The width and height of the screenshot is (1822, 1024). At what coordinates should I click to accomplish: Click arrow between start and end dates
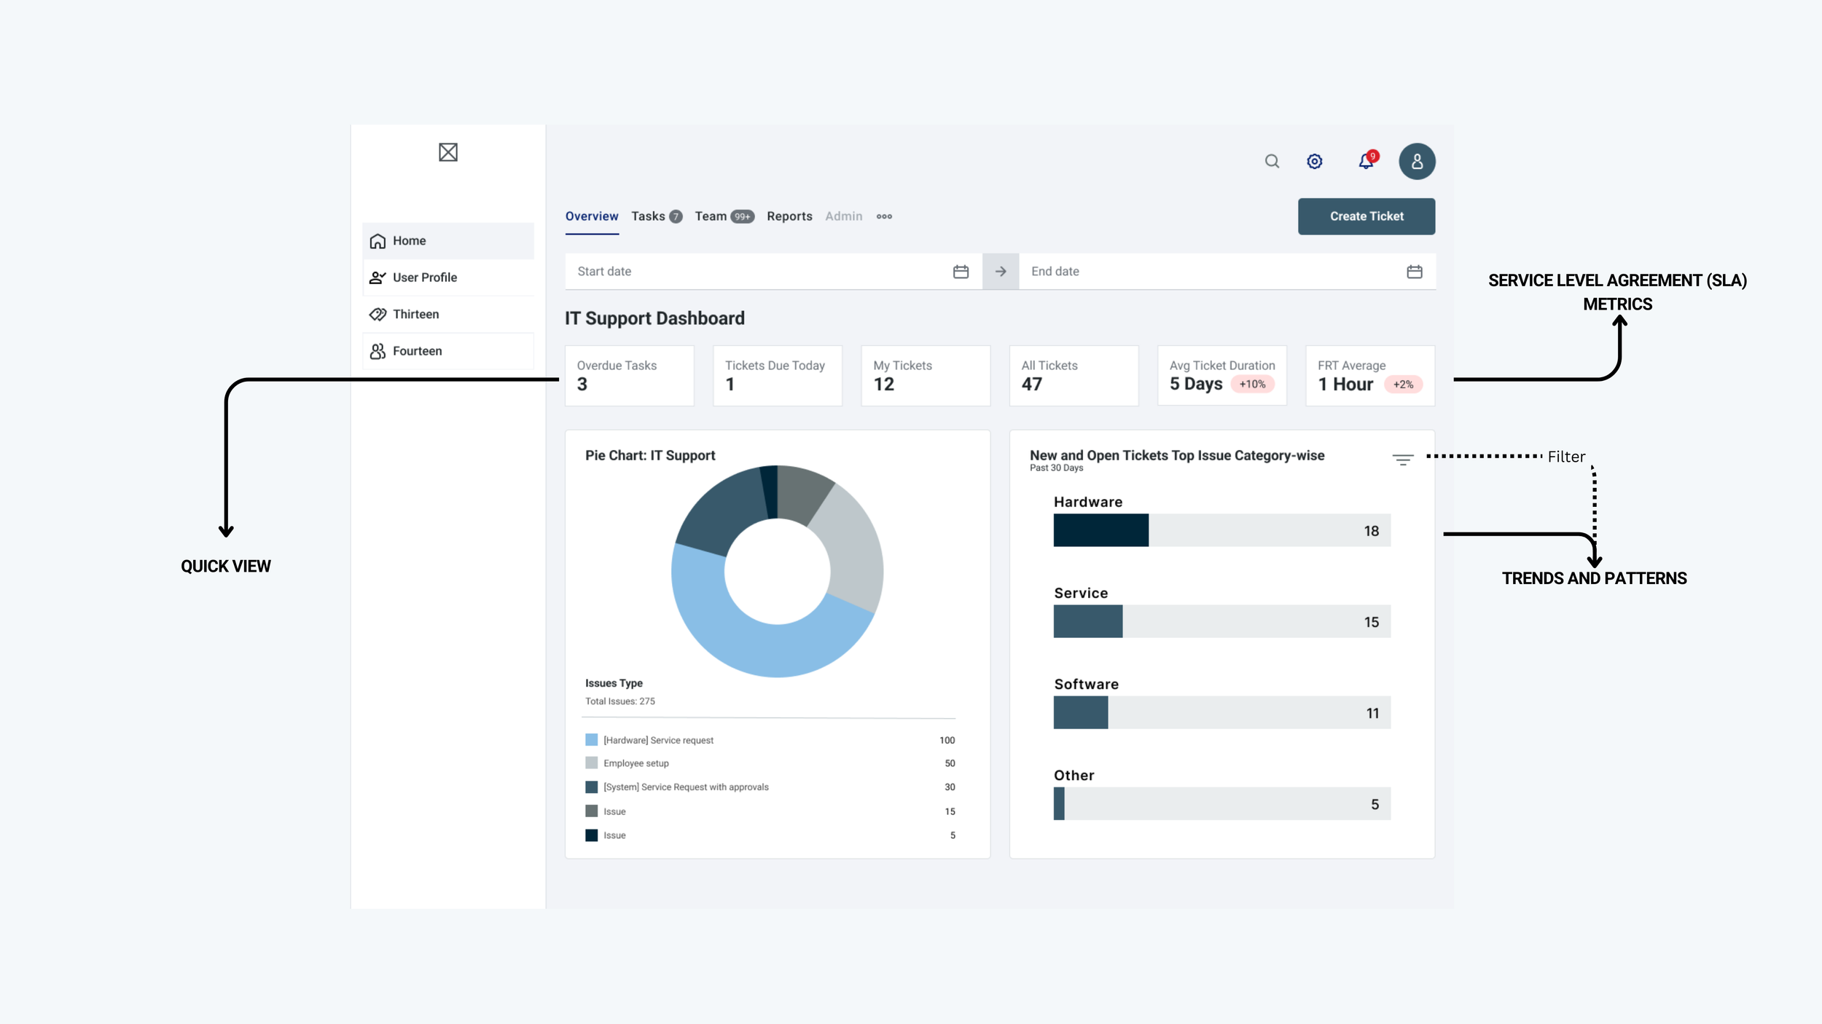coord(1000,272)
